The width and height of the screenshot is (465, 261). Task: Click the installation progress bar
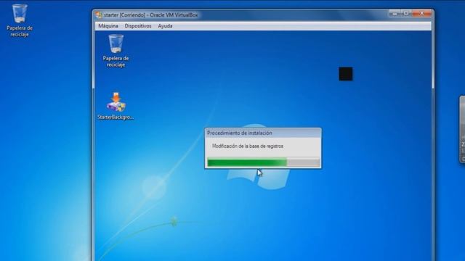click(x=263, y=162)
